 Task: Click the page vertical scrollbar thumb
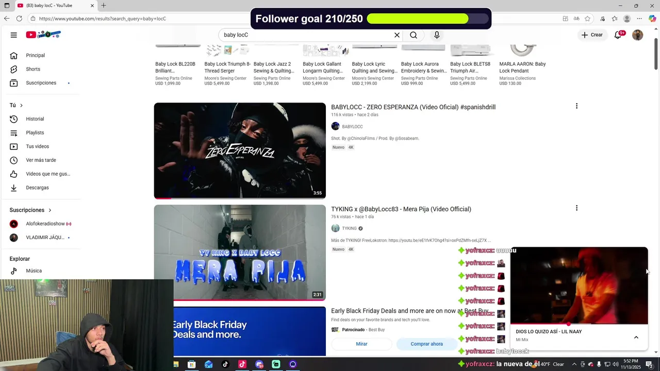point(656,53)
